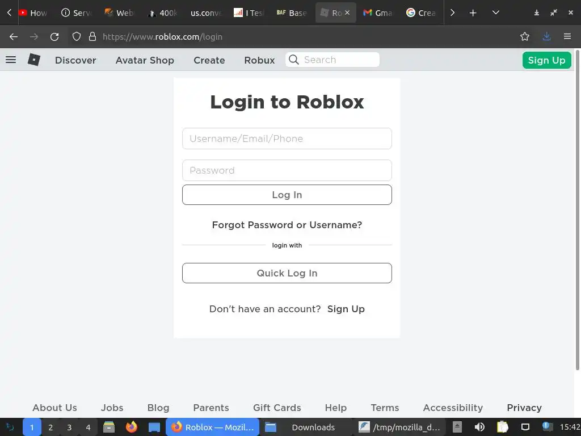Click the removable media eject tray icon
This screenshot has width=581, height=436.
tap(457, 427)
